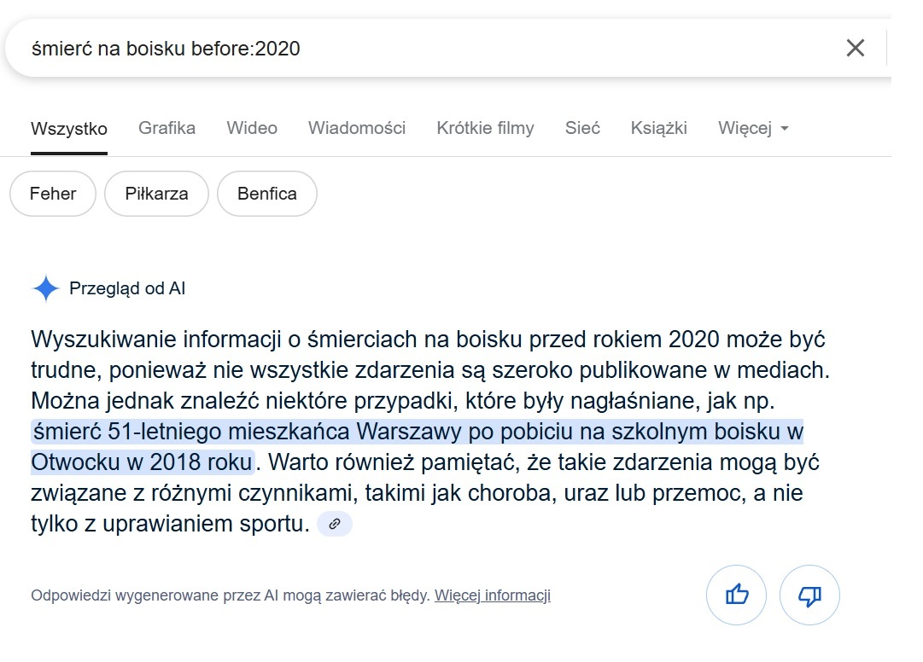
Task: Go to Krótkie filmy tab
Action: 485,128
